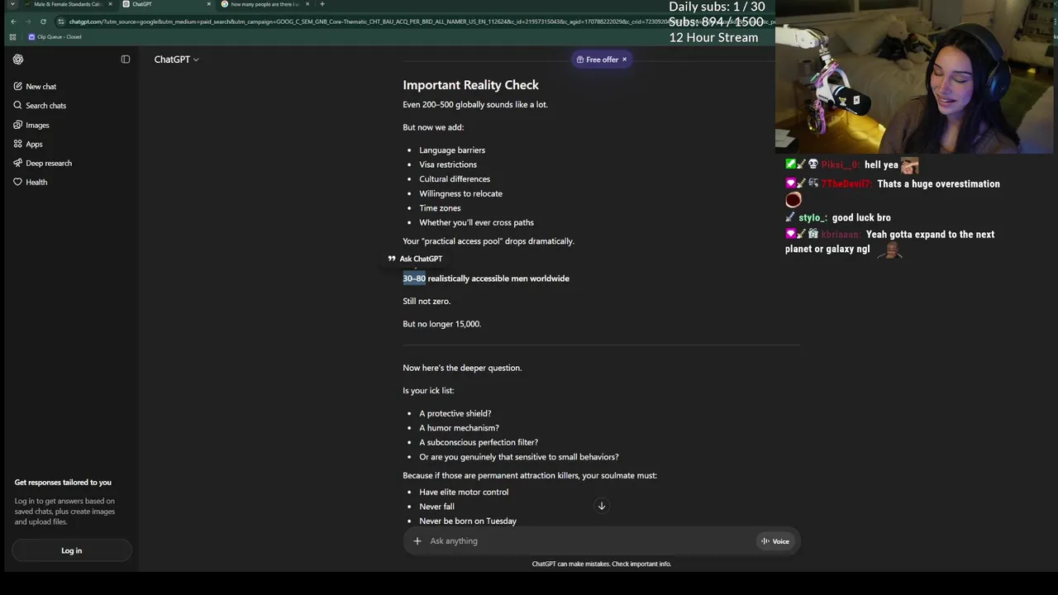Close the Male & Female Standards tab
Screen dimensions: 1058x595
[110, 4]
